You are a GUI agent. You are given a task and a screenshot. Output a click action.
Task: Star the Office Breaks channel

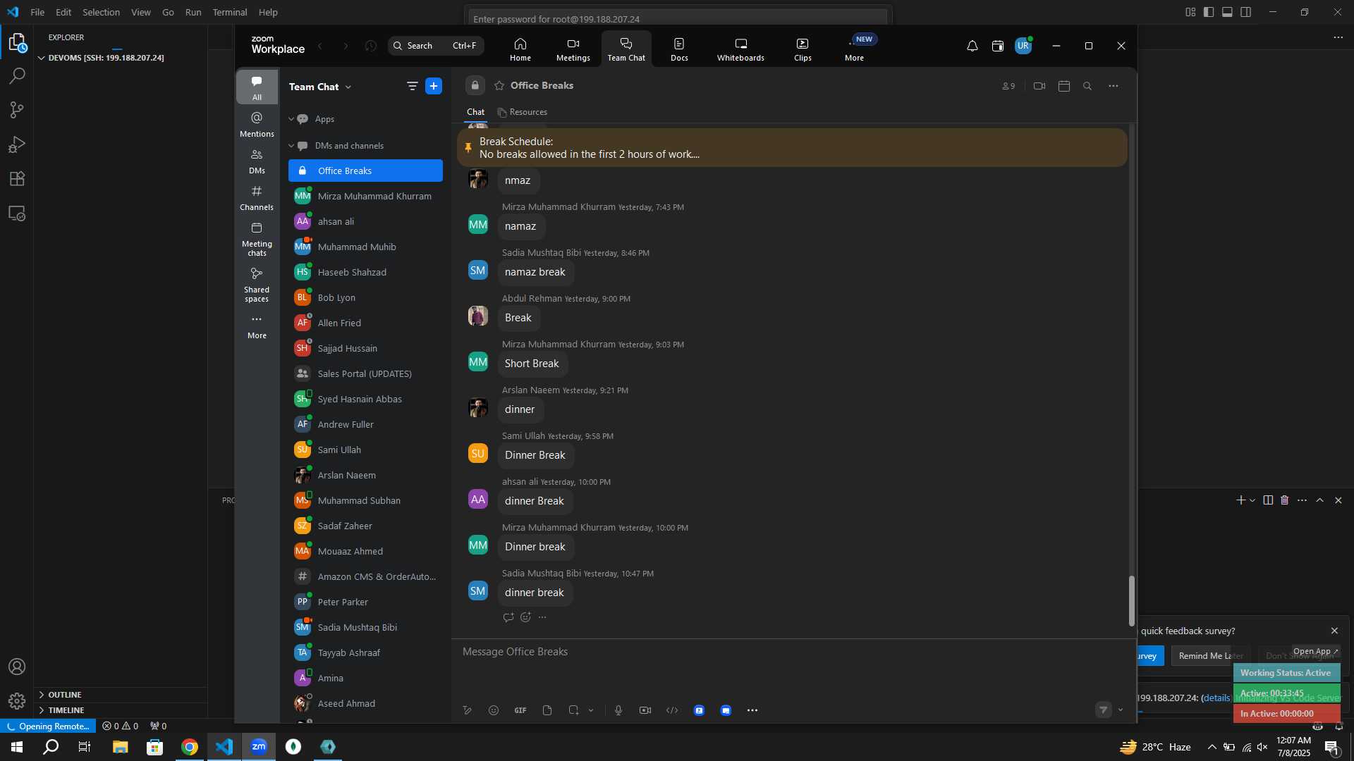(499, 85)
